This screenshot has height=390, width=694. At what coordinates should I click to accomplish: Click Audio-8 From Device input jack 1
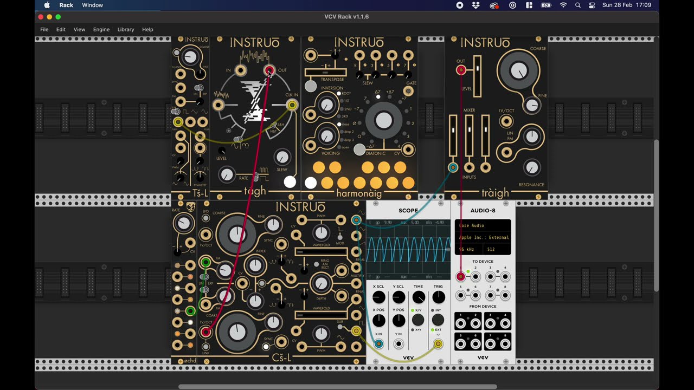[461, 323]
